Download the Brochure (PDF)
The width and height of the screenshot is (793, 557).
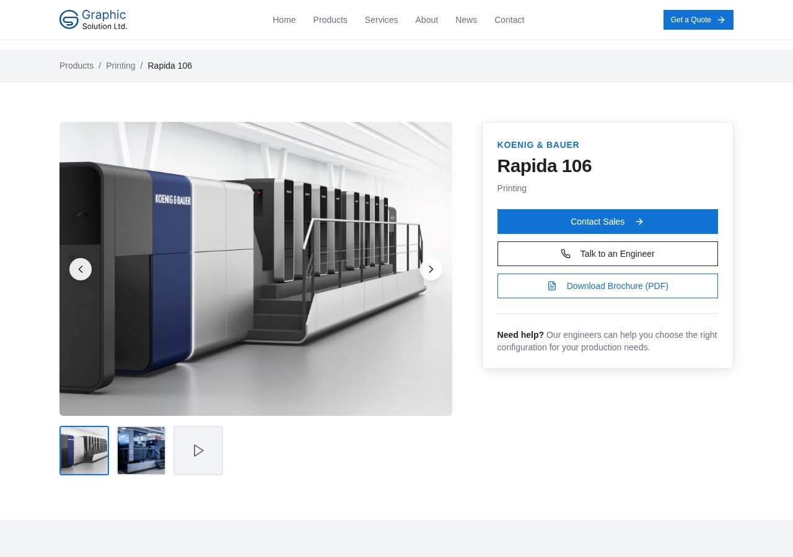pos(607,286)
